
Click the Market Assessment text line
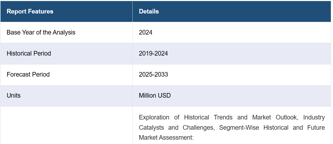point(166,138)
